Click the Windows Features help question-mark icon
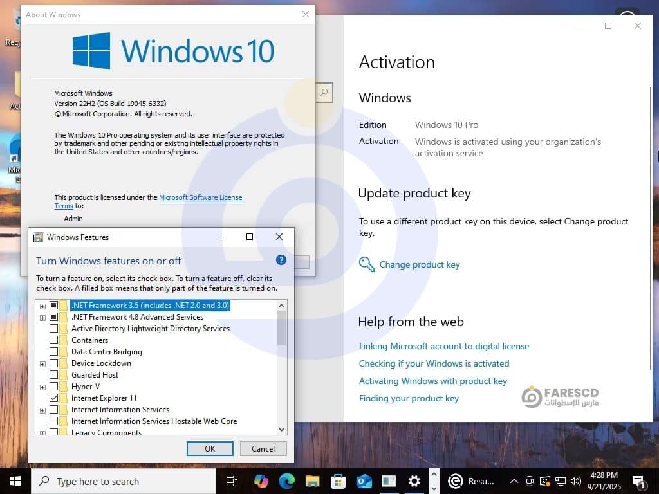The width and height of the screenshot is (659, 494). click(281, 261)
